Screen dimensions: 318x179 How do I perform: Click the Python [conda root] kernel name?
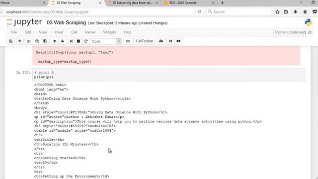tap(290, 32)
